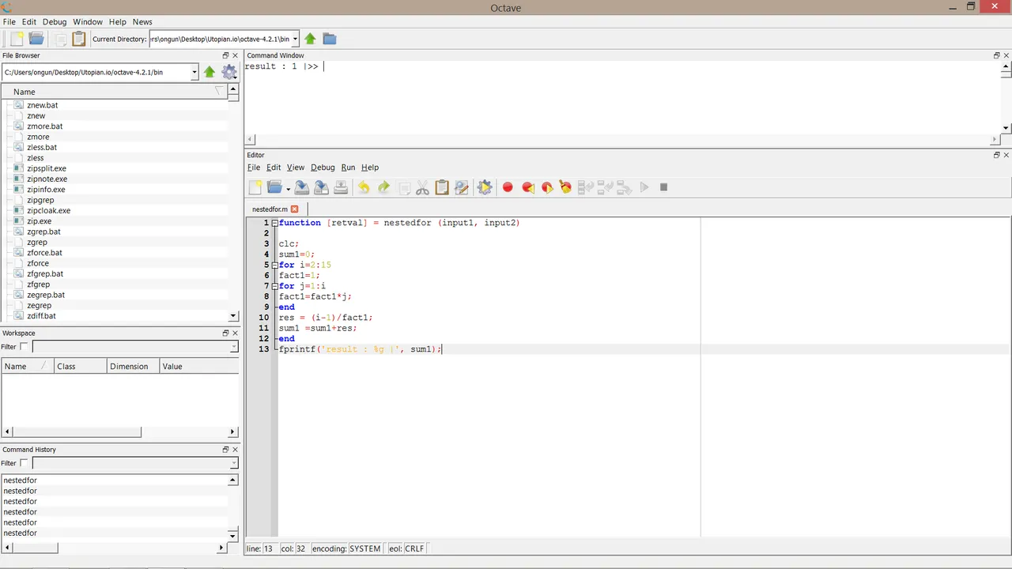Collapse inner for loop on line 7
This screenshot has height=569, width=1012.
click(x=274, y=286)
